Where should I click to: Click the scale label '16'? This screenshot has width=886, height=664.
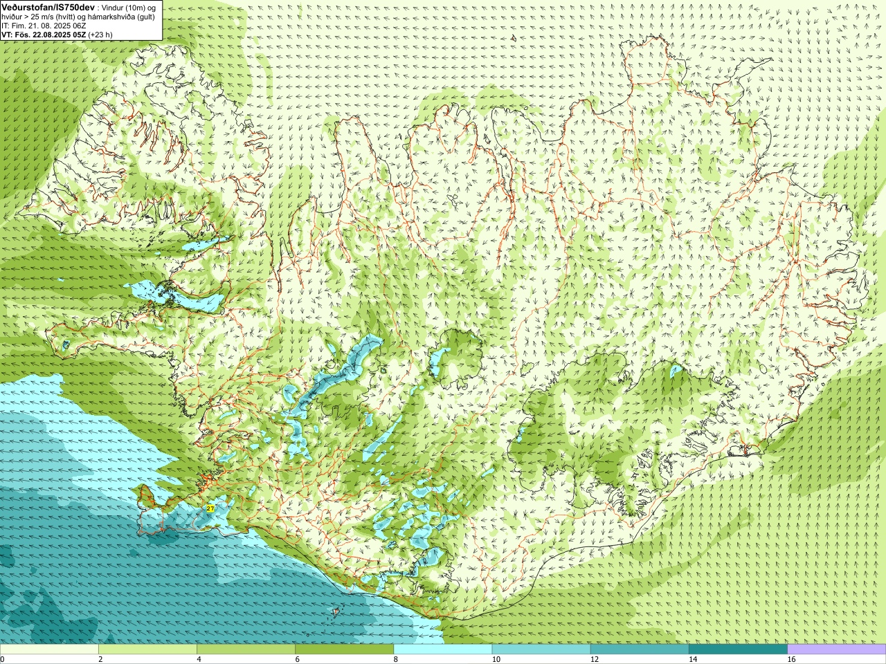(792, 659)
